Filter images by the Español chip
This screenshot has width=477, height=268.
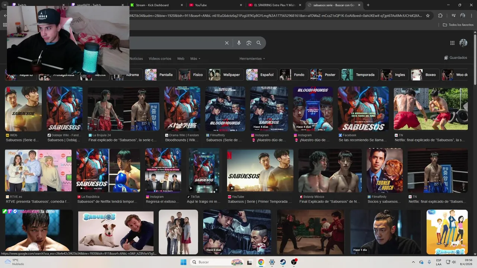coord(262,74)
